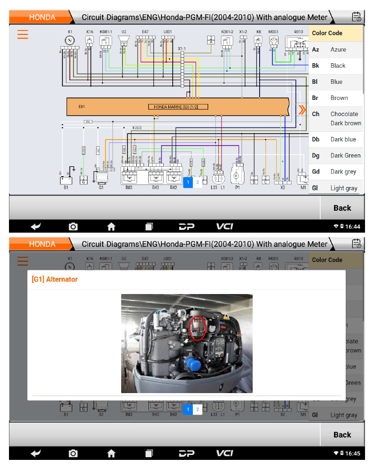Click the G1 alternator component in the diagram
Viewport: 374px width, 472px height.
(x=101, y=178)
